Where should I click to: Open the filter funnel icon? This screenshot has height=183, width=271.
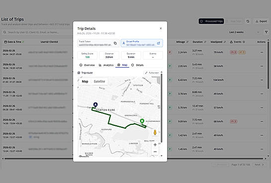(x=266, y=32)
